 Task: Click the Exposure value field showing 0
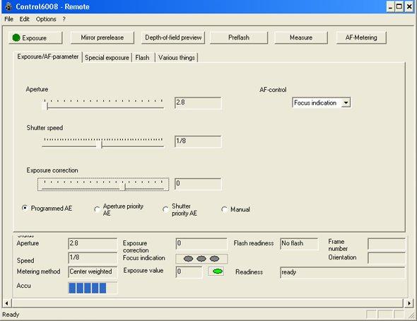[189, 272]
